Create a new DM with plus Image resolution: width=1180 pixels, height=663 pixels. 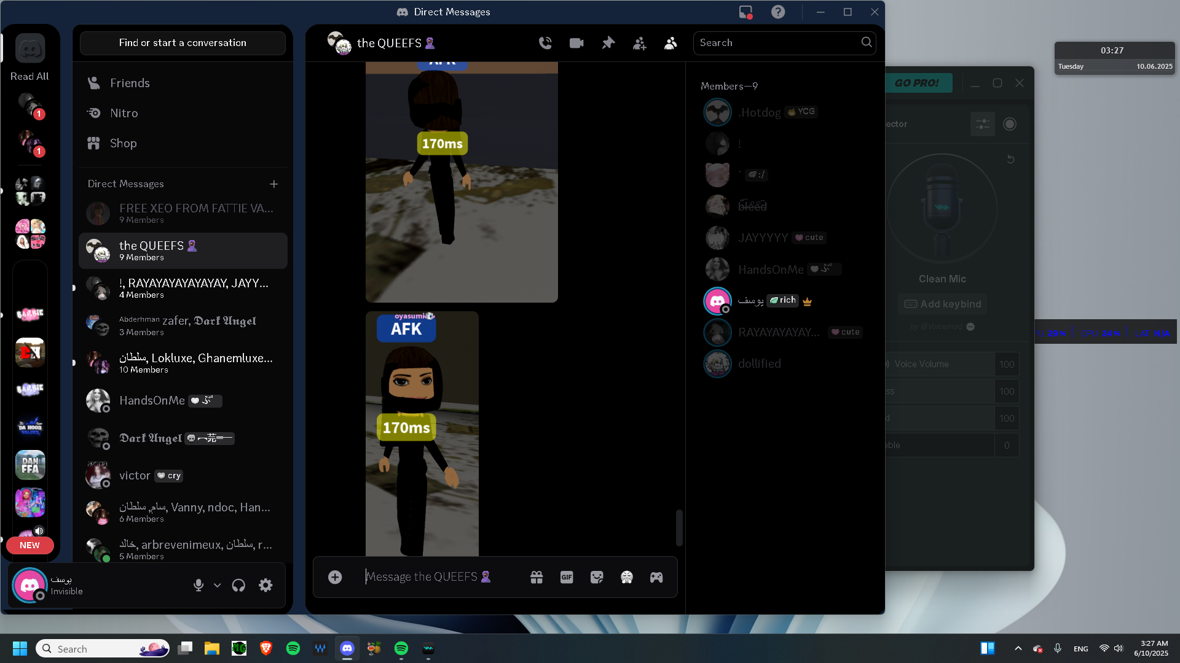coord(274,184)
